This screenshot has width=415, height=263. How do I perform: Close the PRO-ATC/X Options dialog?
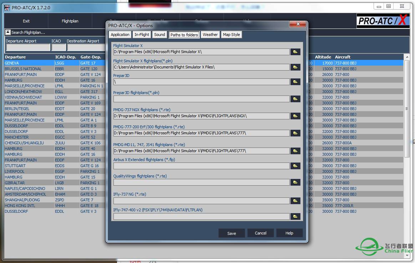(298, 24)
